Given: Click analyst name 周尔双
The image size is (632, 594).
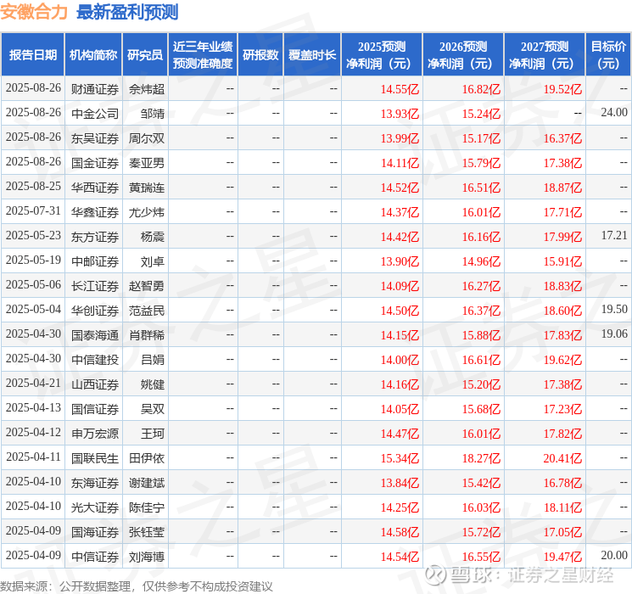Looking at the screenshot, I should click(147, 138).
